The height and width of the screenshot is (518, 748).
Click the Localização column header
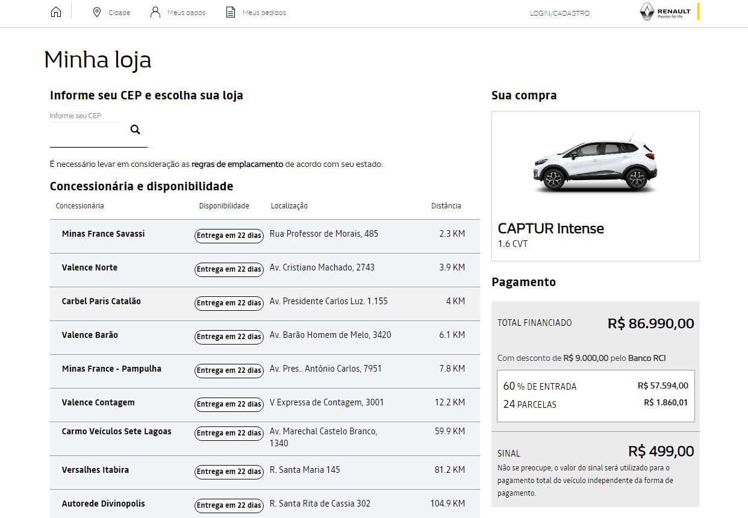pyautogui.click(x=289, y=206)
